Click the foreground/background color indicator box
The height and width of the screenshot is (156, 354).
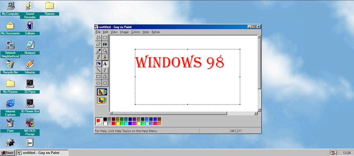click(x=99, y=121)
